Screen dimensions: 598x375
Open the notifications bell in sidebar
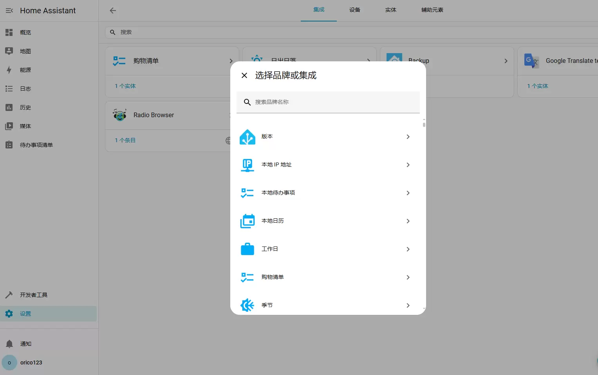pyautogui.click(x=9, y=344)
